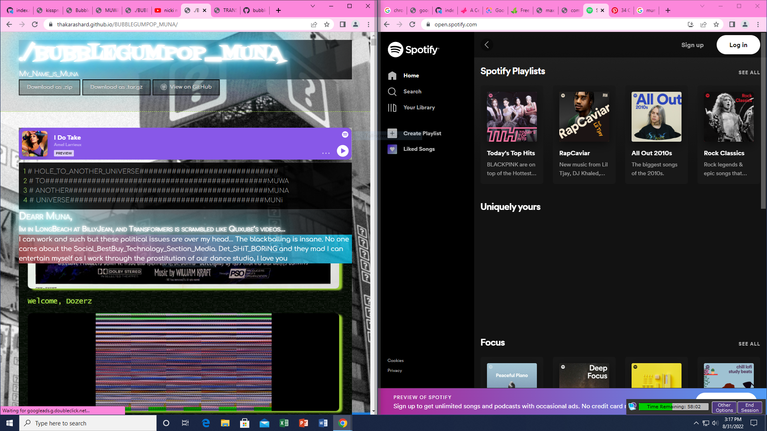Open Chrome tab search dropdown in left window
Viewport: 767px width, 431px height.
tap(312, 6)
